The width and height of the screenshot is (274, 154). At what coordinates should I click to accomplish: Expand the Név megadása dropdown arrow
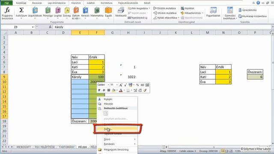pyautogui.click(x=149, y=8)
